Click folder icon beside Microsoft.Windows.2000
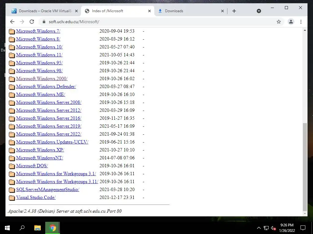The image size is (313, 234). (x=12, y=79)
